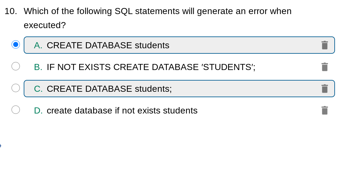Screen dimensions: 351x188
Task: Click the question text about SQL statements
Action: tap(157, 11)
